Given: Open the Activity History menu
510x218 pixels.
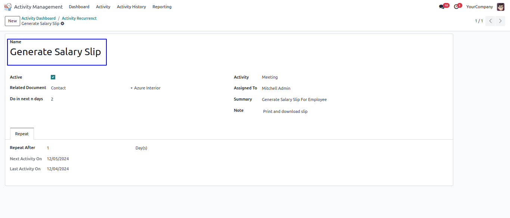Looking at the screenshot, I should coord(131,7).
